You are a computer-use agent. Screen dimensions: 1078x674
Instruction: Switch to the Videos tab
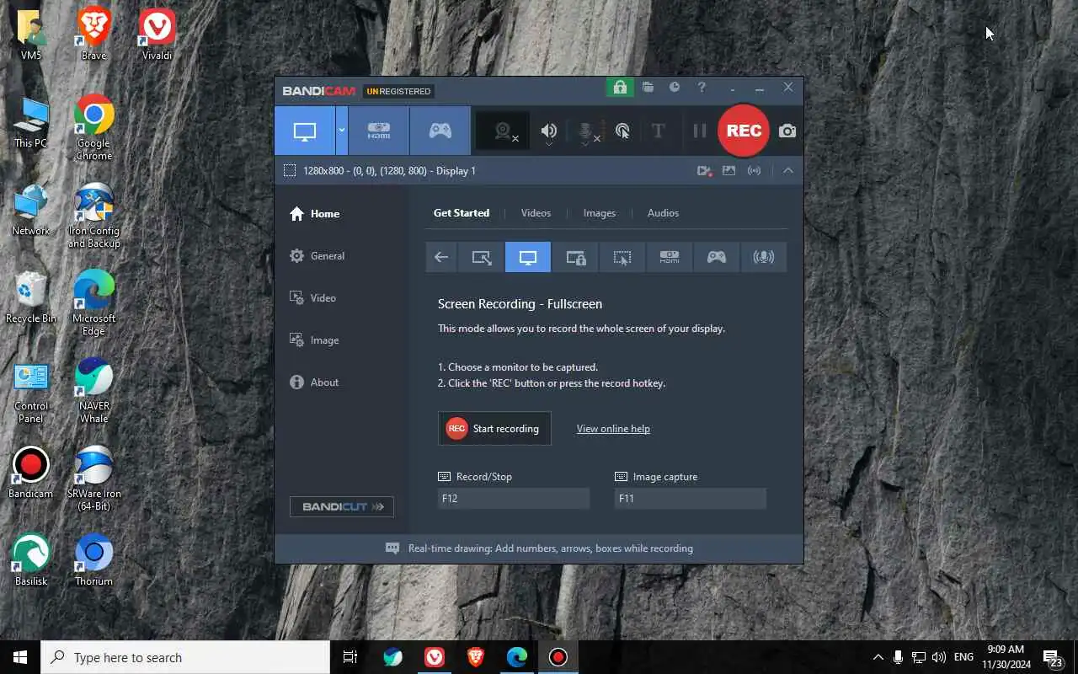tap(536, 213)
